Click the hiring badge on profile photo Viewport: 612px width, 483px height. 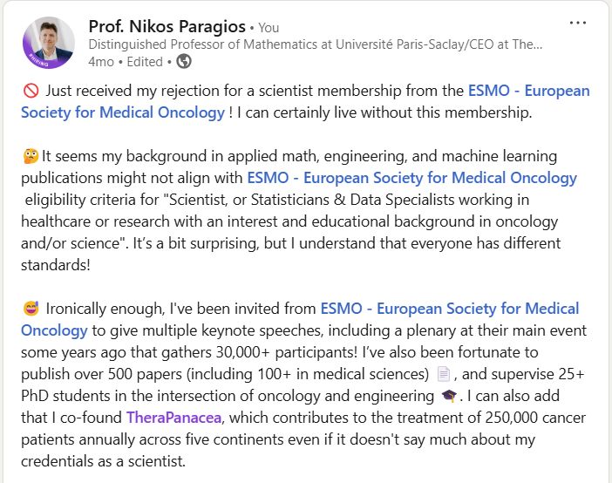38,59
